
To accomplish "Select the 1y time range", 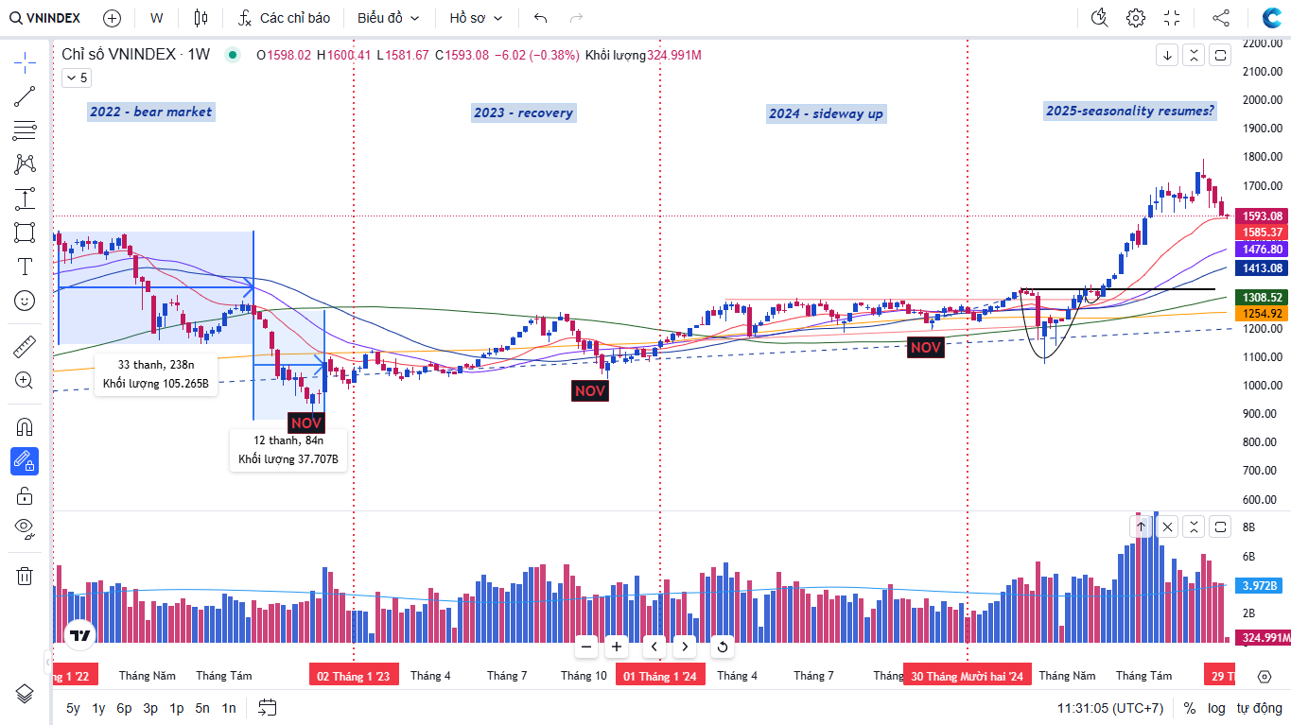I will click(98, 708).
